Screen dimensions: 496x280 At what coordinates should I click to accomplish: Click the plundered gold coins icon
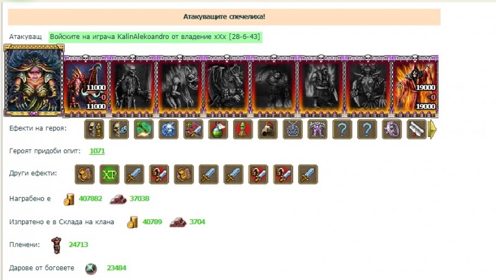pos(69,199)
